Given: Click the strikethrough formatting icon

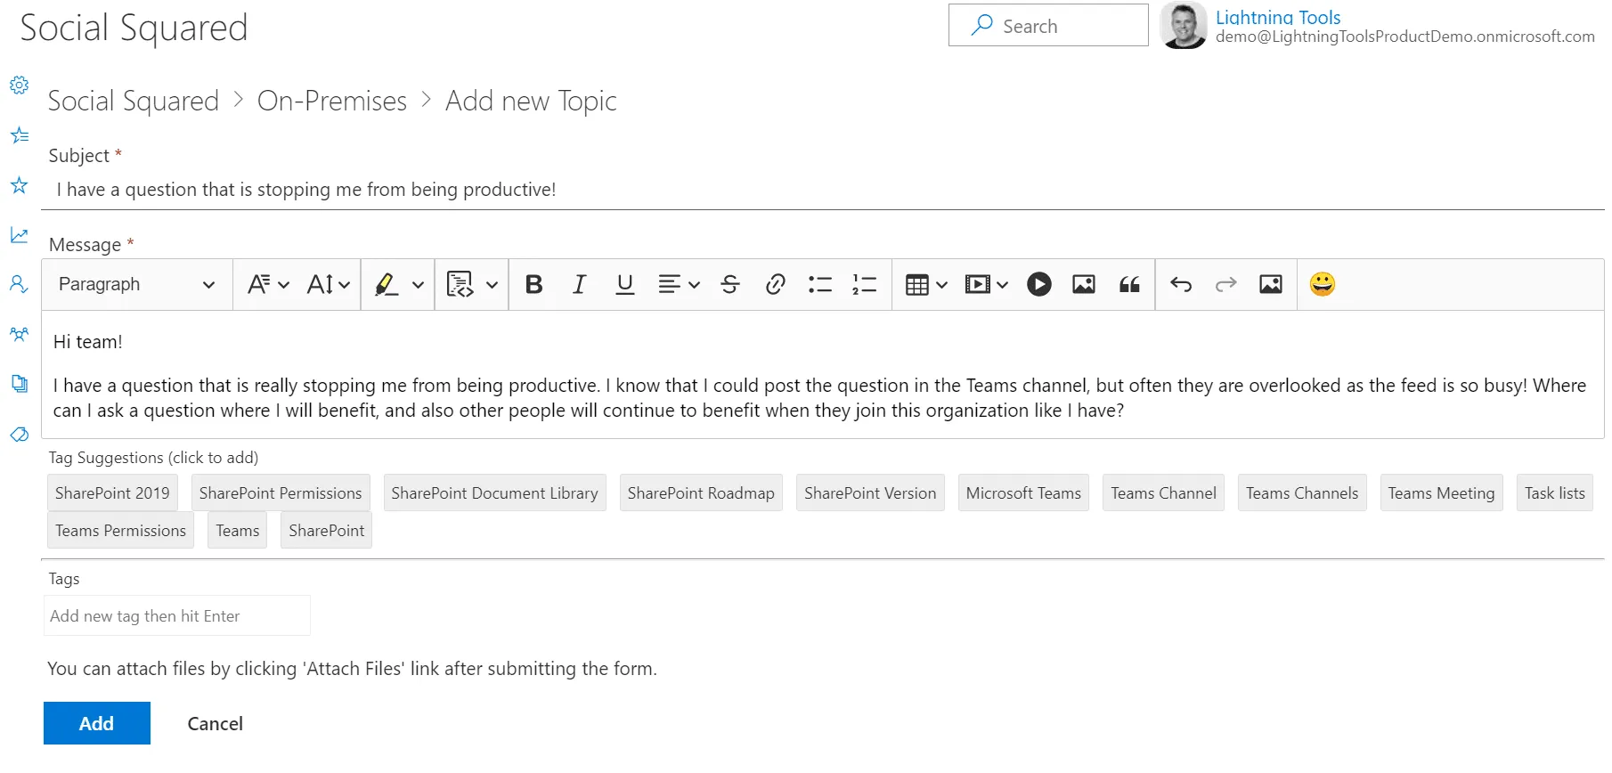Looking at the screenshot, I should click(730, 284).
